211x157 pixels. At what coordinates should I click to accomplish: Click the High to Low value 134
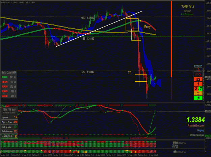pos(16,127)
